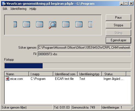
Task: Click the document icon right of magnifier
Action: tap(66, 24)
